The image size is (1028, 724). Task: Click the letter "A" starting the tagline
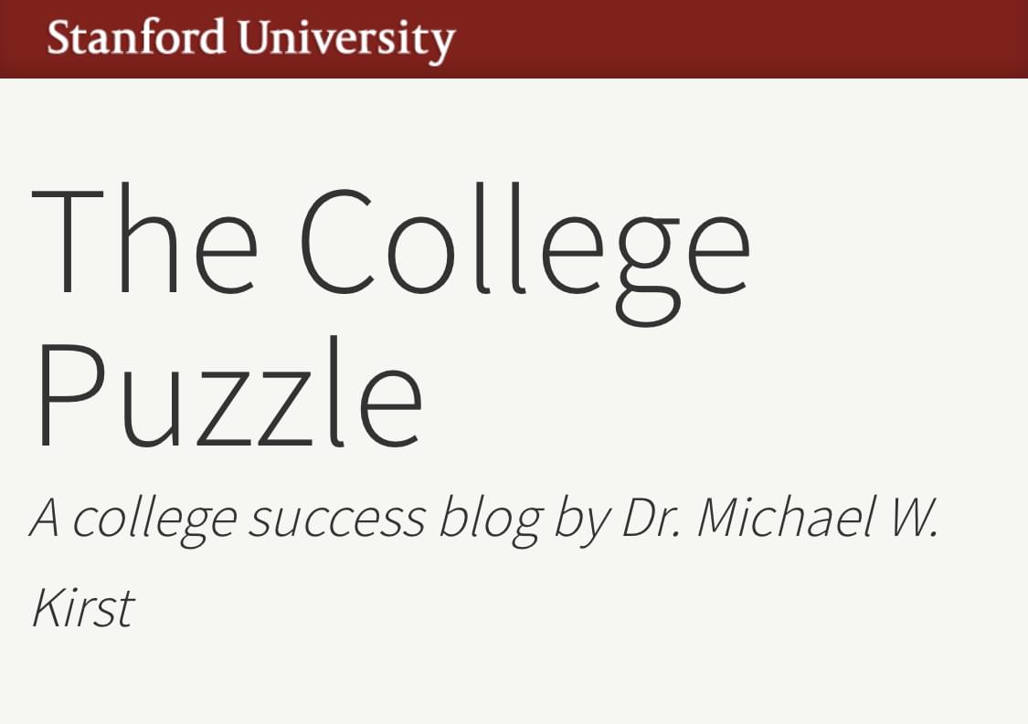pyautogui.click(x=46, y=518)
